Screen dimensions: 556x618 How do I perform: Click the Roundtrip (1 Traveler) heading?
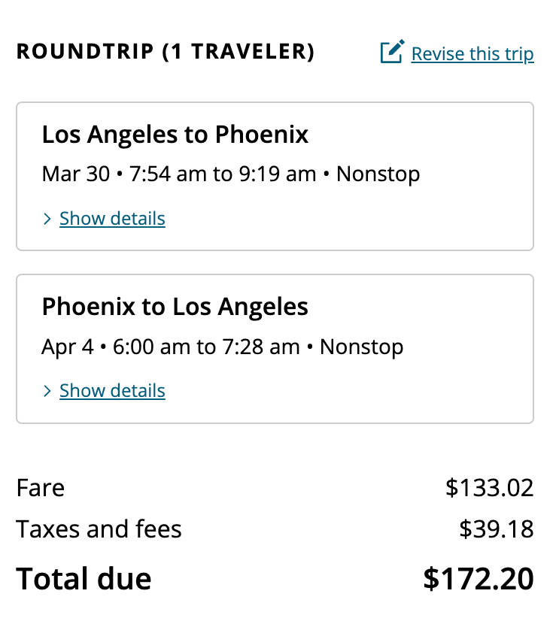166,52
